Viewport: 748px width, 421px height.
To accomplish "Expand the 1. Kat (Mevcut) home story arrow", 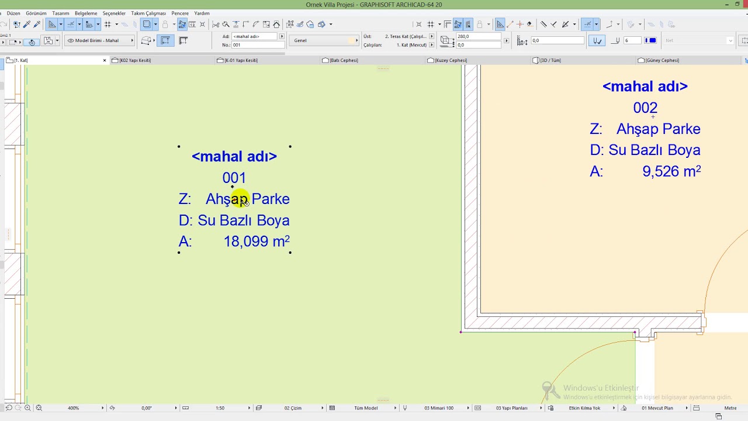I will [432, 45].
